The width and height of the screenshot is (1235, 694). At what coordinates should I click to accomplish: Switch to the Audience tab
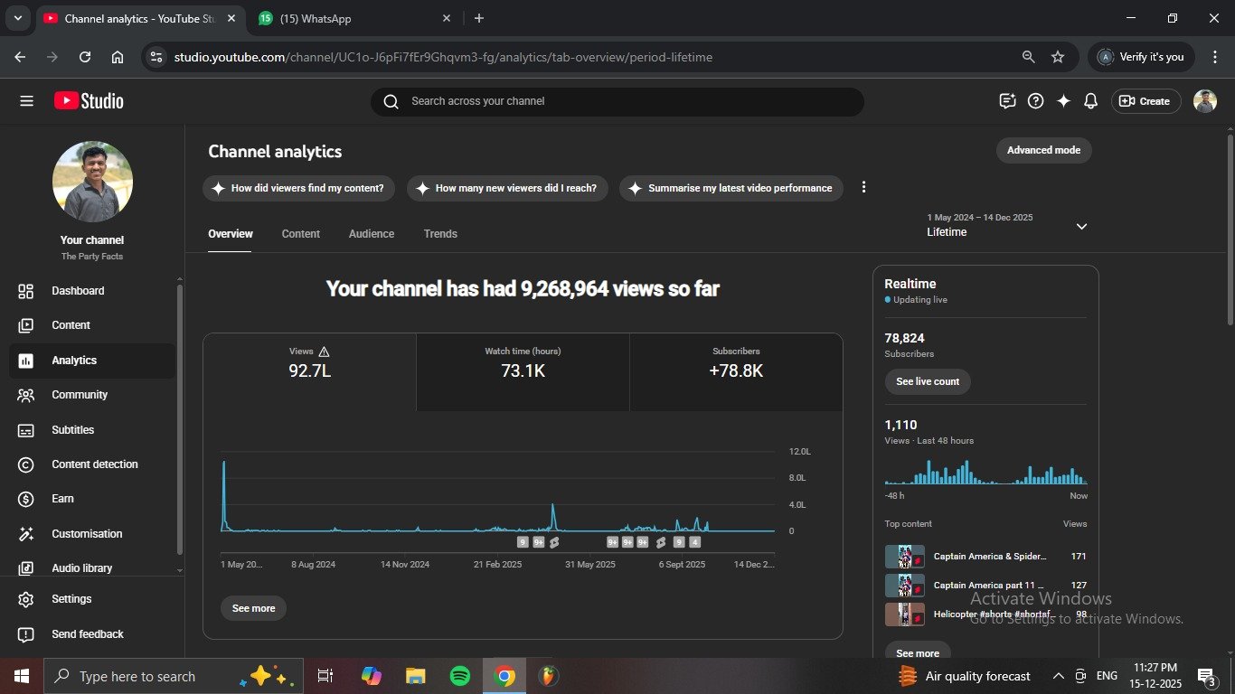click(x=371, y=234)
